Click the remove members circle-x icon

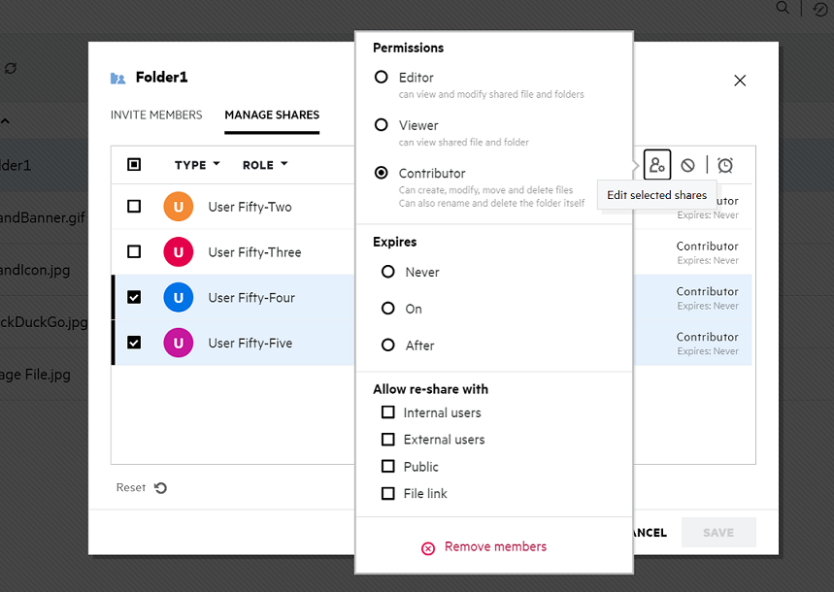[x=428, y=548]
